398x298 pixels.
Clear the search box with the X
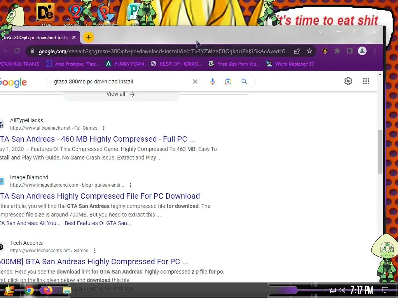195,81
